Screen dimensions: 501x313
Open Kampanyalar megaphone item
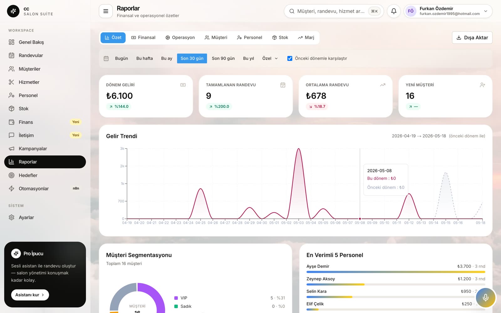[45, 149]
